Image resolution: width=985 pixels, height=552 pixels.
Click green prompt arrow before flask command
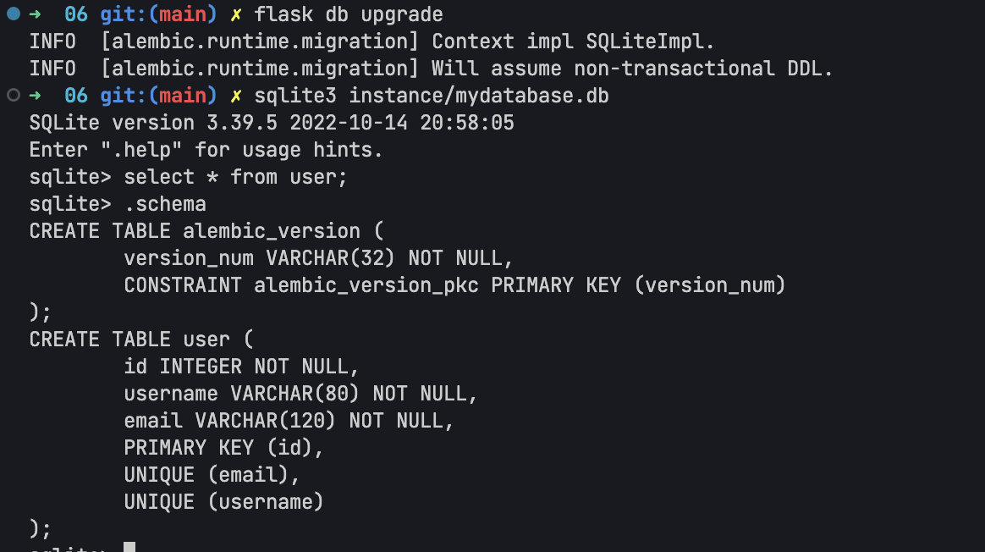(x=36, y=14)
